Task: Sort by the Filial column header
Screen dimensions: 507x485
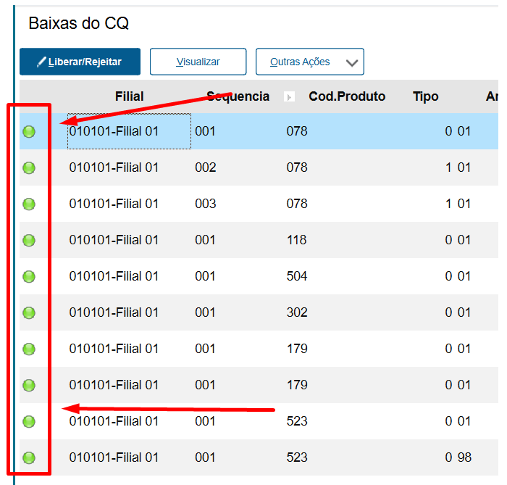Action: coord(129,96)
